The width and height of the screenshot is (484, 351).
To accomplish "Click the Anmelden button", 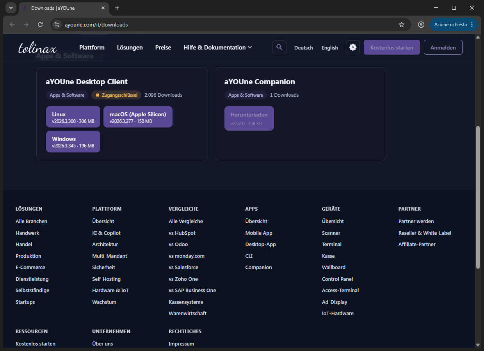I will 443,47.
